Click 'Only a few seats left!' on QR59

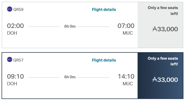click(x=163, y=11)
